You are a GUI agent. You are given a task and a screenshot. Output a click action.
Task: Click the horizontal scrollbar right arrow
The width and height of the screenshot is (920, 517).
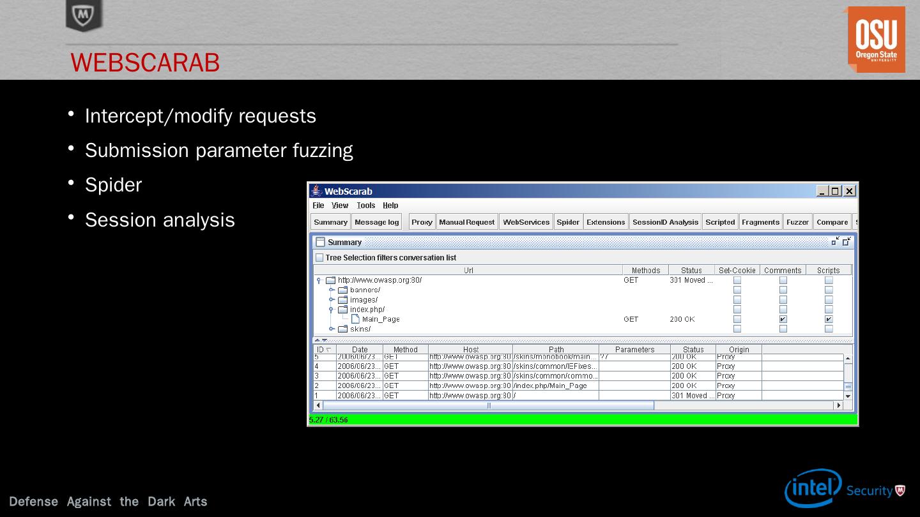click(x=839, y=405)
